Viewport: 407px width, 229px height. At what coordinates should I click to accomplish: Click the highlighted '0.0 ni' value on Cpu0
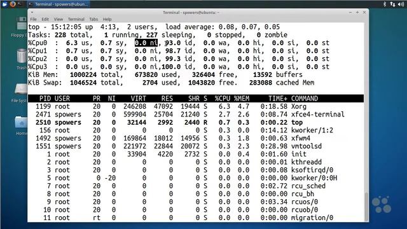coord(146,43)
